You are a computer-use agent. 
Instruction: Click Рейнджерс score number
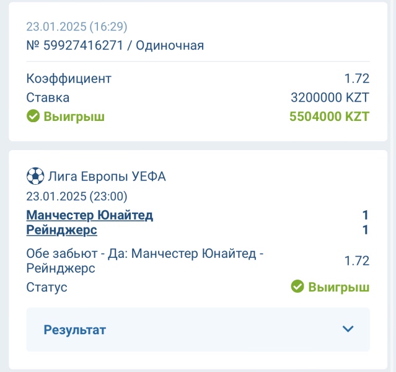point(365,230)
